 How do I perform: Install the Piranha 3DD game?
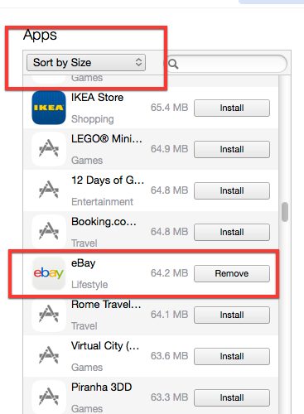click(232, 397)
